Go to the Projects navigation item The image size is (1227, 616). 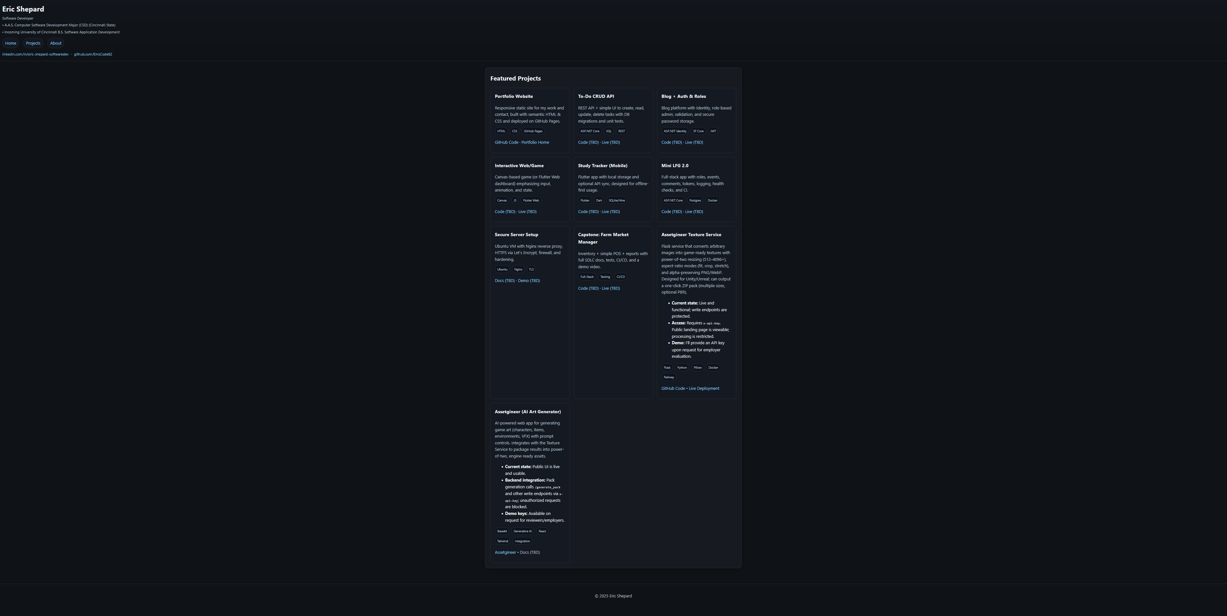point(33,43)
